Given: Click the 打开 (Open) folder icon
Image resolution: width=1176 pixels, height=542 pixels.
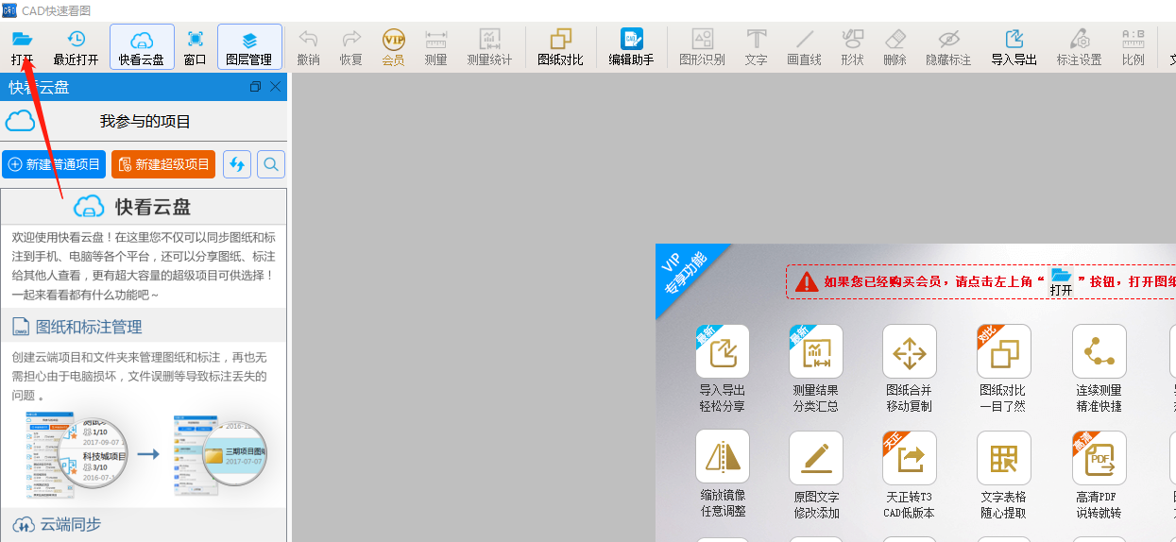Looking at the screenshot, I should (22, 40).
